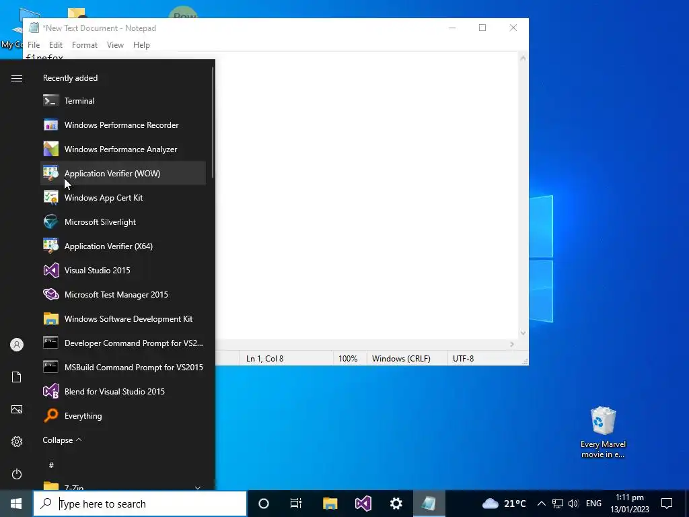Open MSBuild Command Prompt for VS2015 icon
The width and height of the screenshot is (689, 517).
point(51,367)
